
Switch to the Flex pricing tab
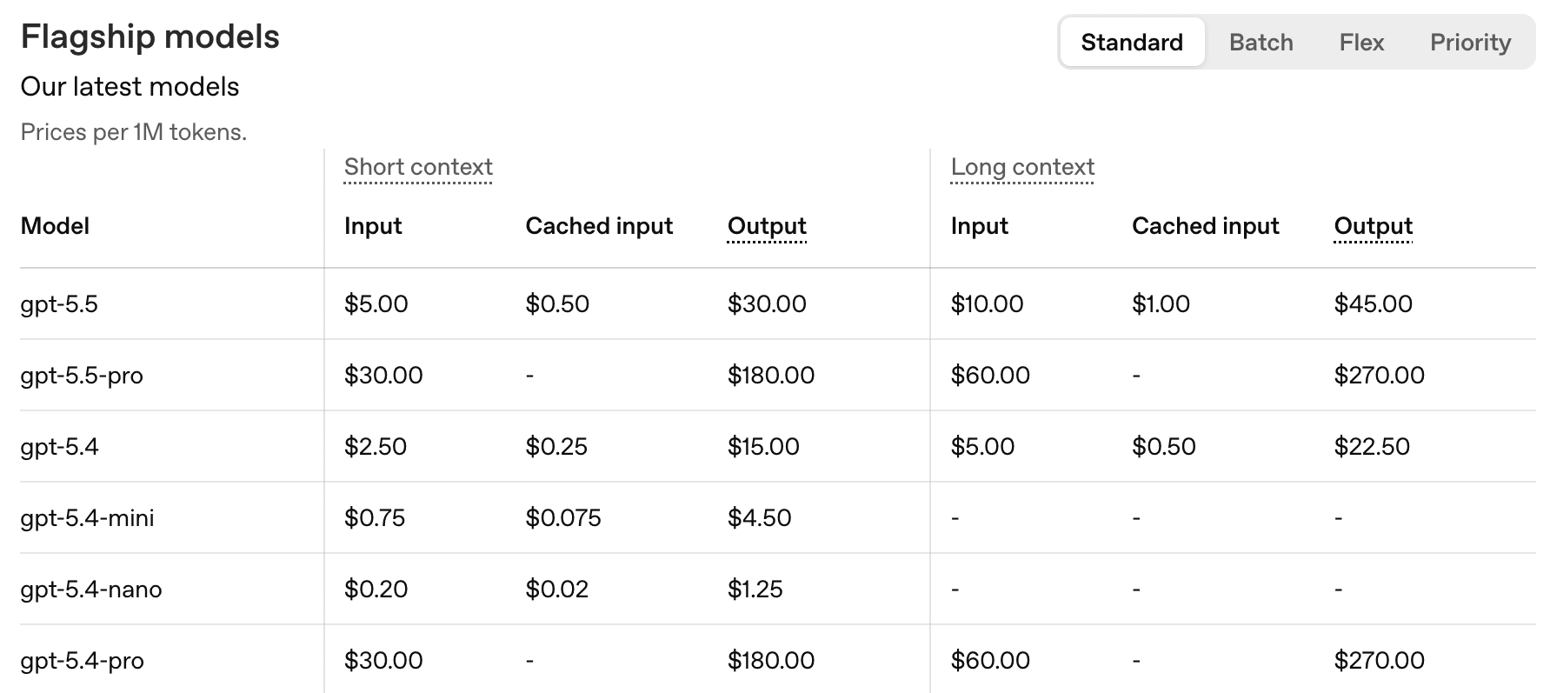tap(1361, 42)
